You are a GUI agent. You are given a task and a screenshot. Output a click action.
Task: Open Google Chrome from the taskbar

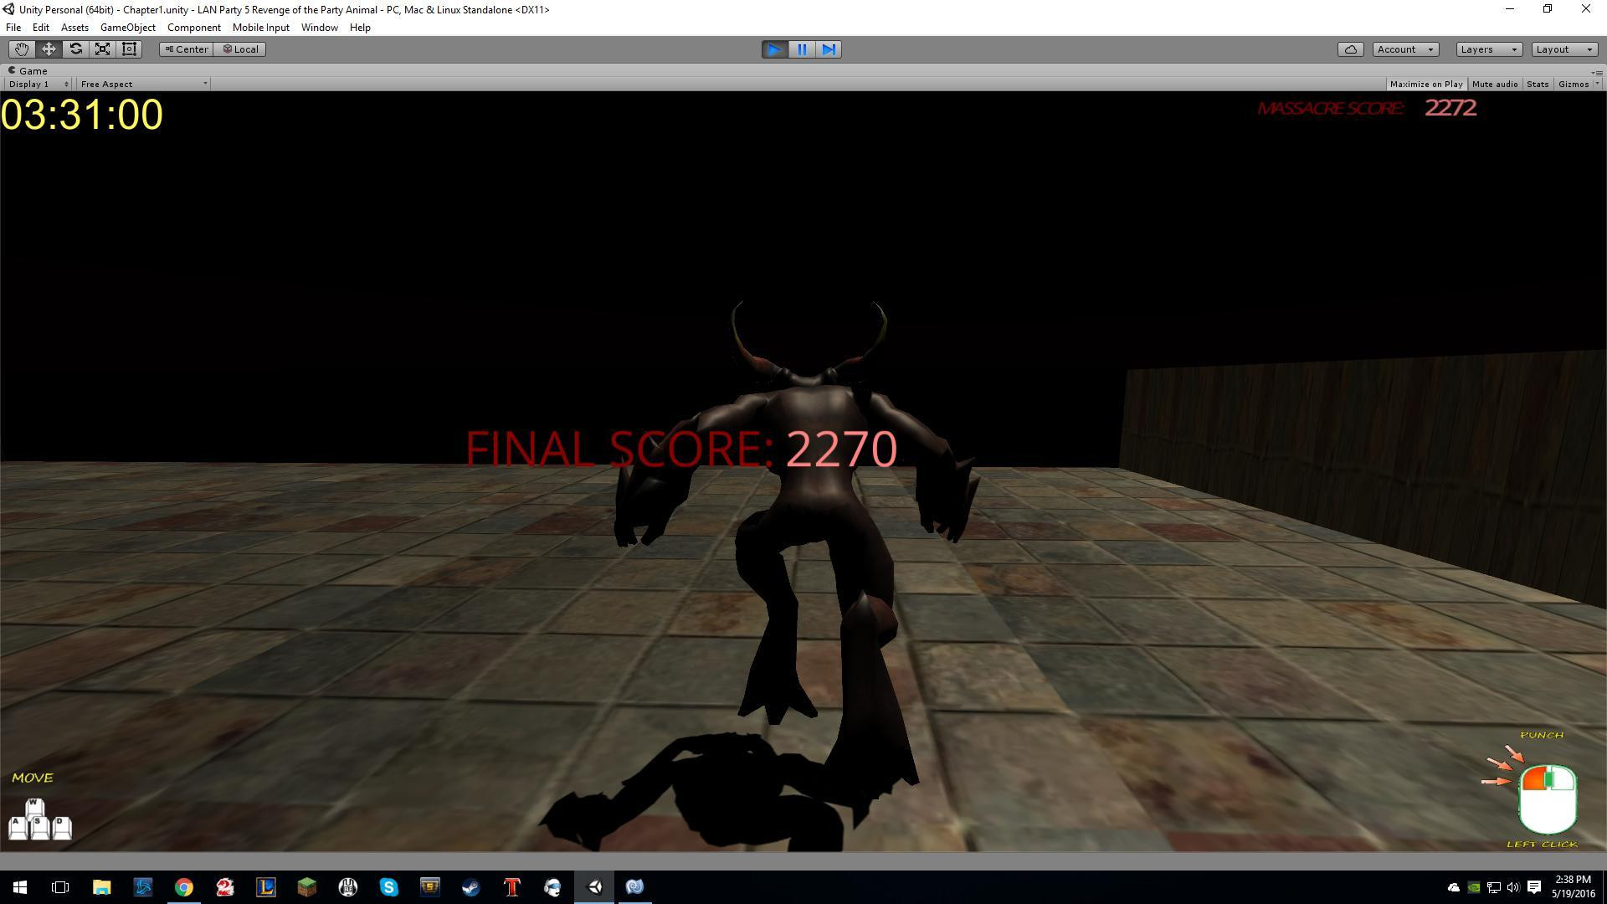point(183,887)
